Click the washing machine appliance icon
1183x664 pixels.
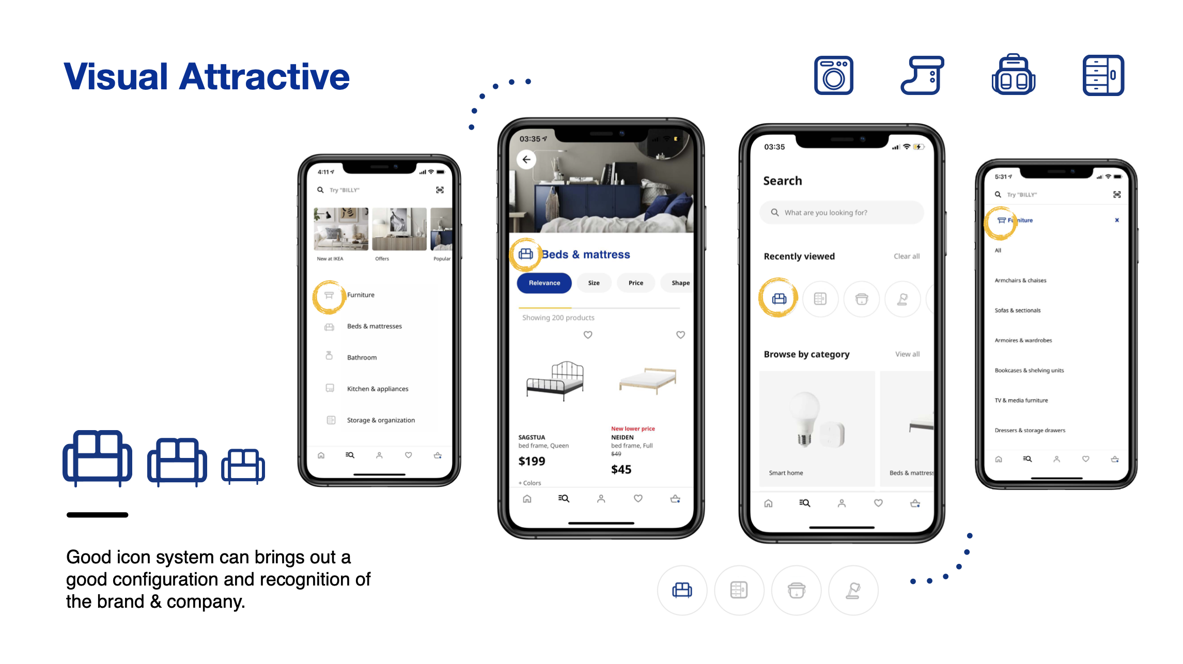833,75
